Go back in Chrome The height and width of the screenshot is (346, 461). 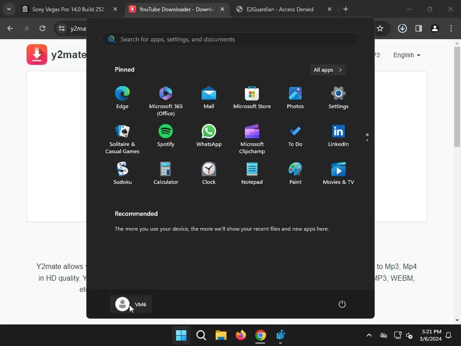point(10,28)
